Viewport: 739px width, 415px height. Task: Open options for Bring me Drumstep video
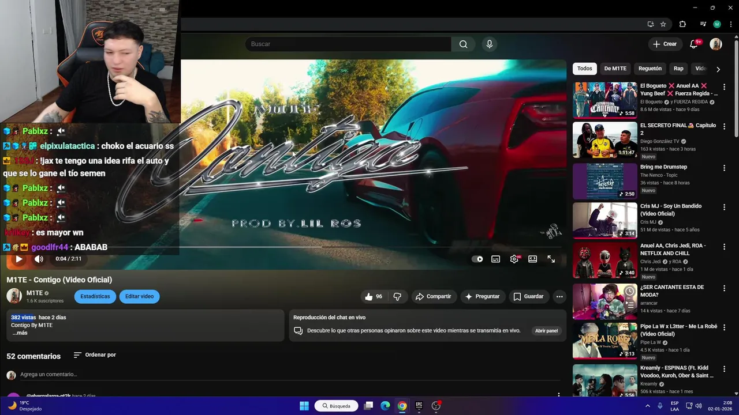724,168
